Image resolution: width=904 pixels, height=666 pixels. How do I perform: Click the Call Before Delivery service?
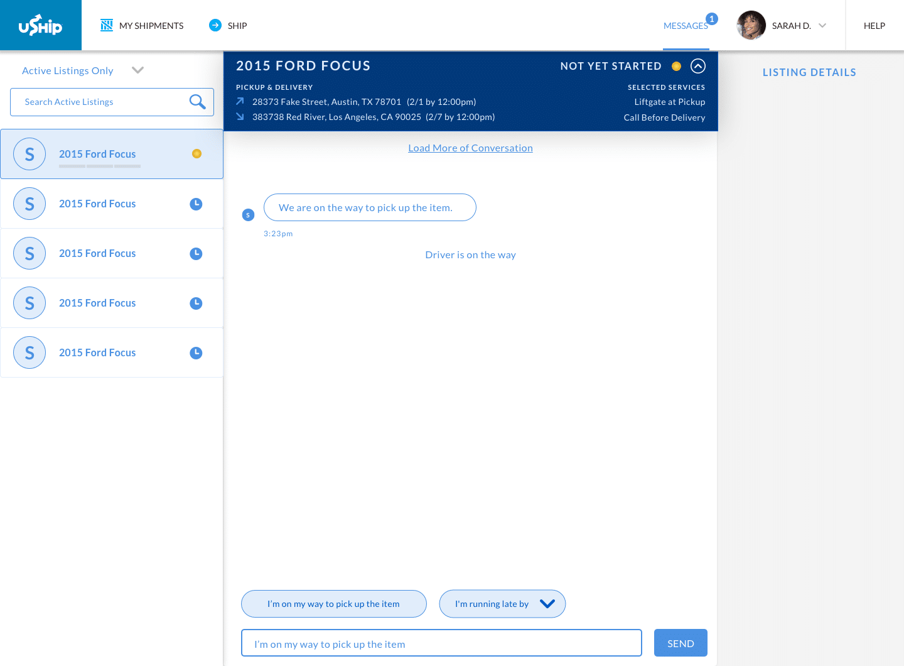click(x=664, y=117)
